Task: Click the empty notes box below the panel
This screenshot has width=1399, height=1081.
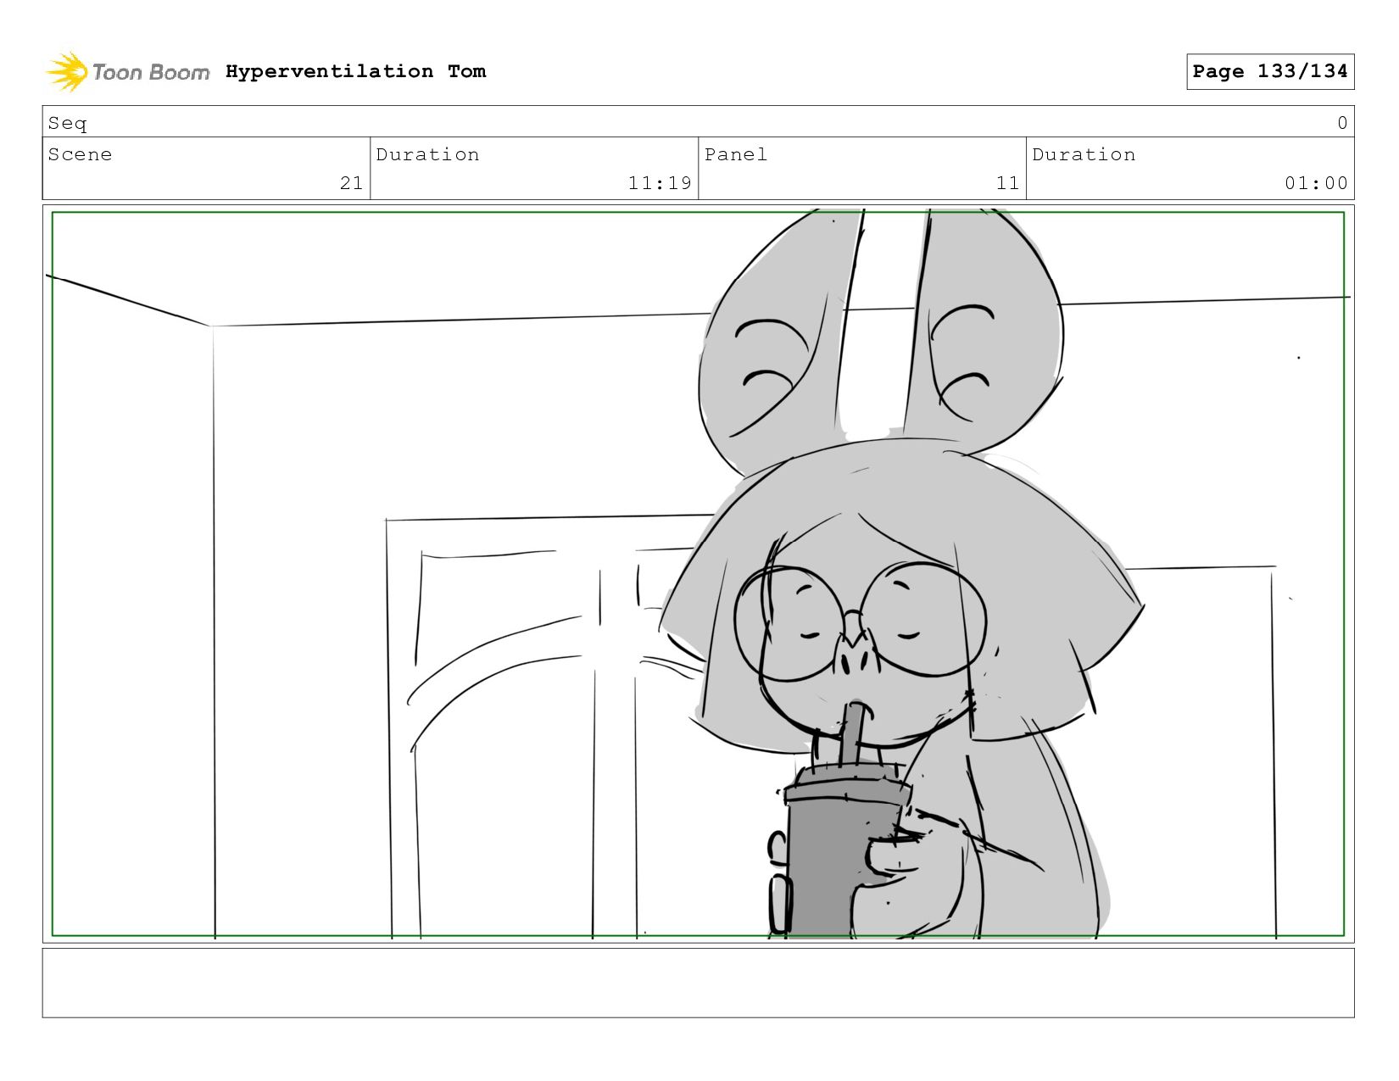Action: (698, 983)
